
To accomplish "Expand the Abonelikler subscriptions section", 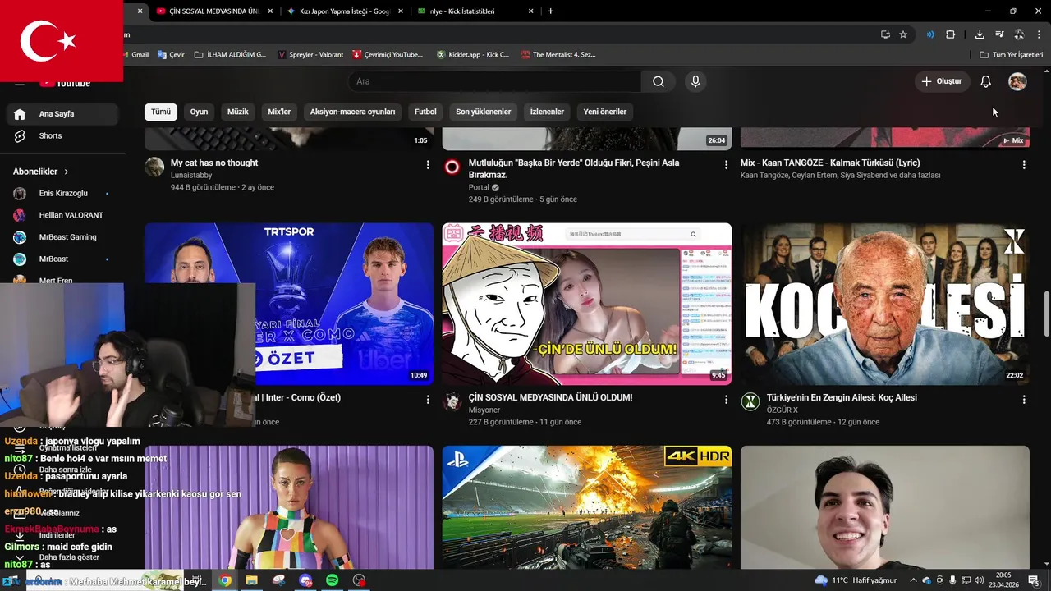I will [x=41, y=172].
